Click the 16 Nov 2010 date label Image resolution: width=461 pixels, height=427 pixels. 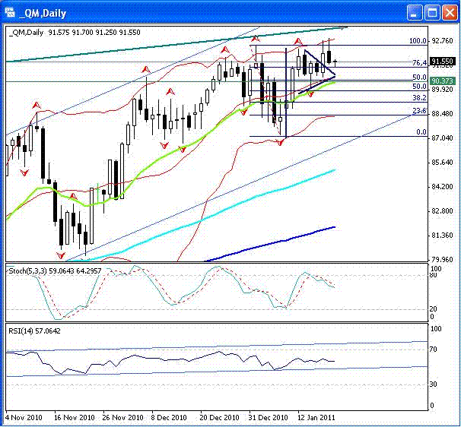[75, 417]
